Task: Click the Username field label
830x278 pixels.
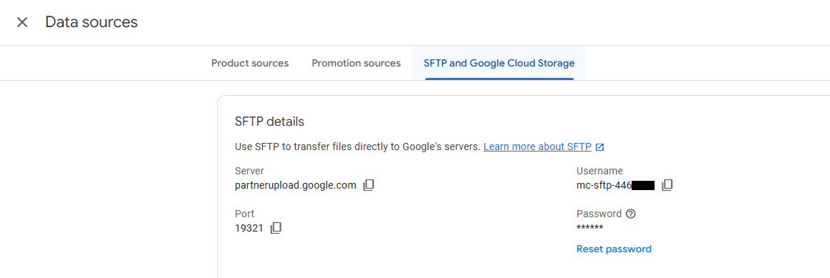Action: pyautogui.click(x=599, y=171)
